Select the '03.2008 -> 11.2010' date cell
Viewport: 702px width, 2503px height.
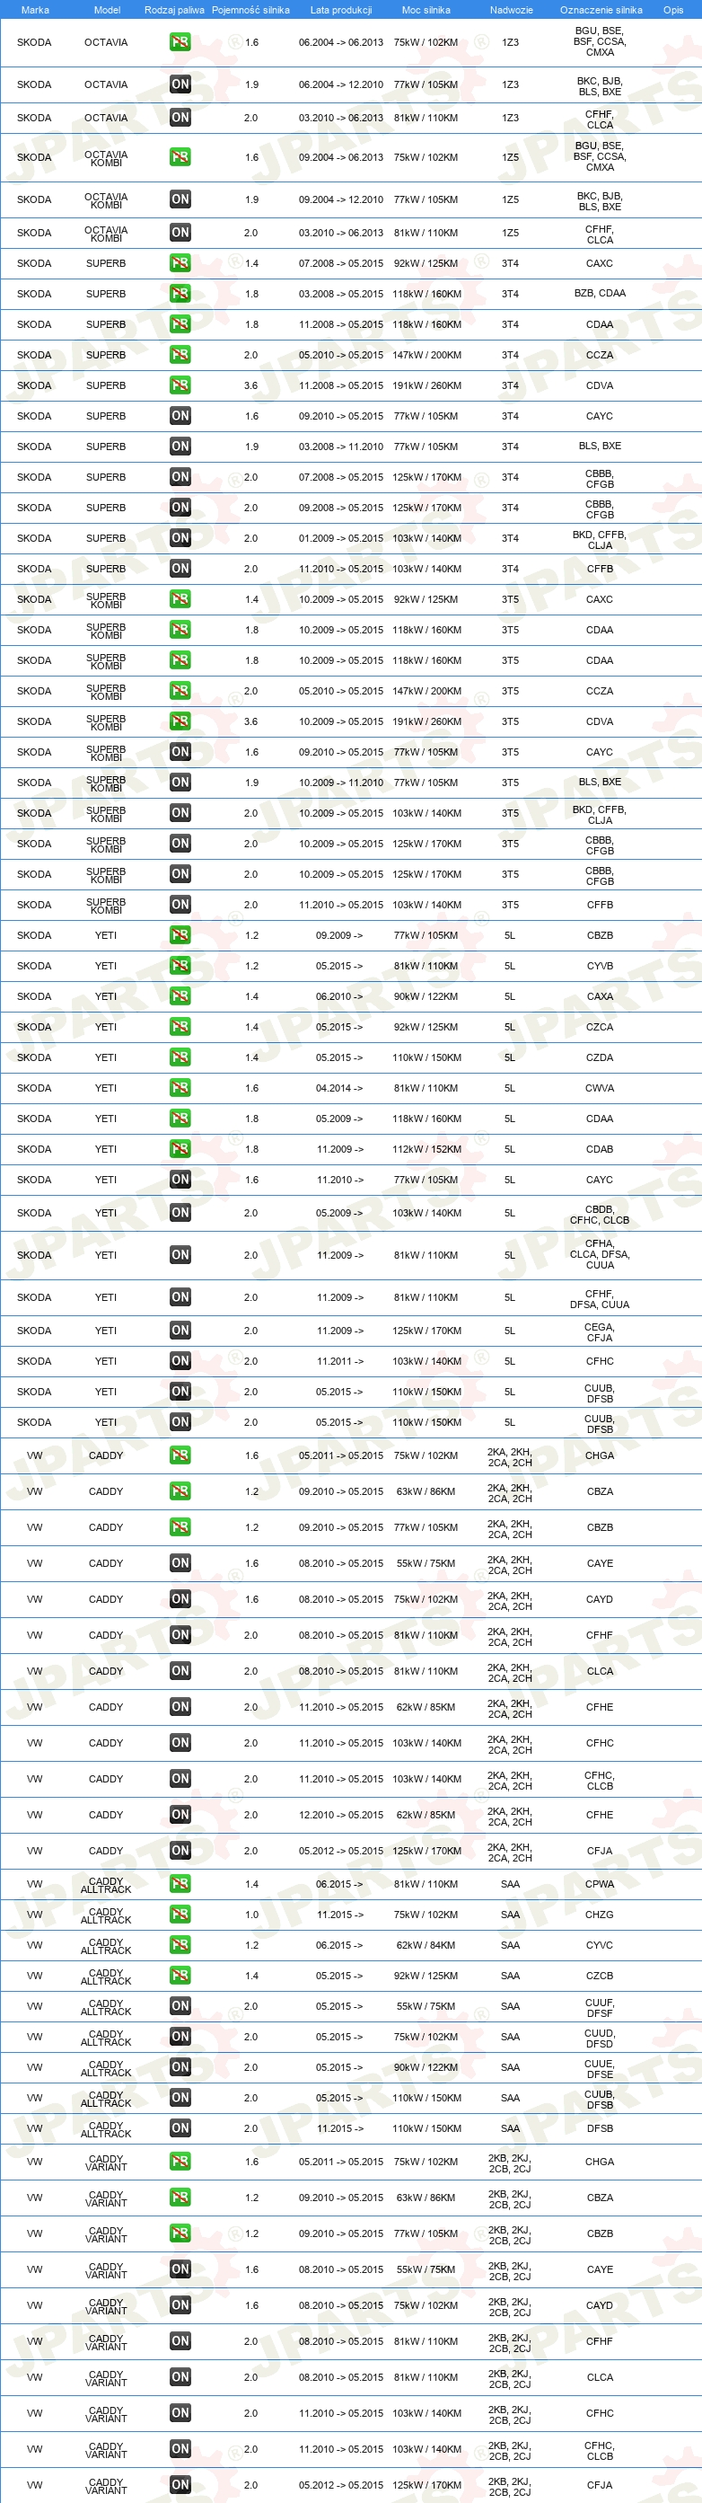click(341, 447)
